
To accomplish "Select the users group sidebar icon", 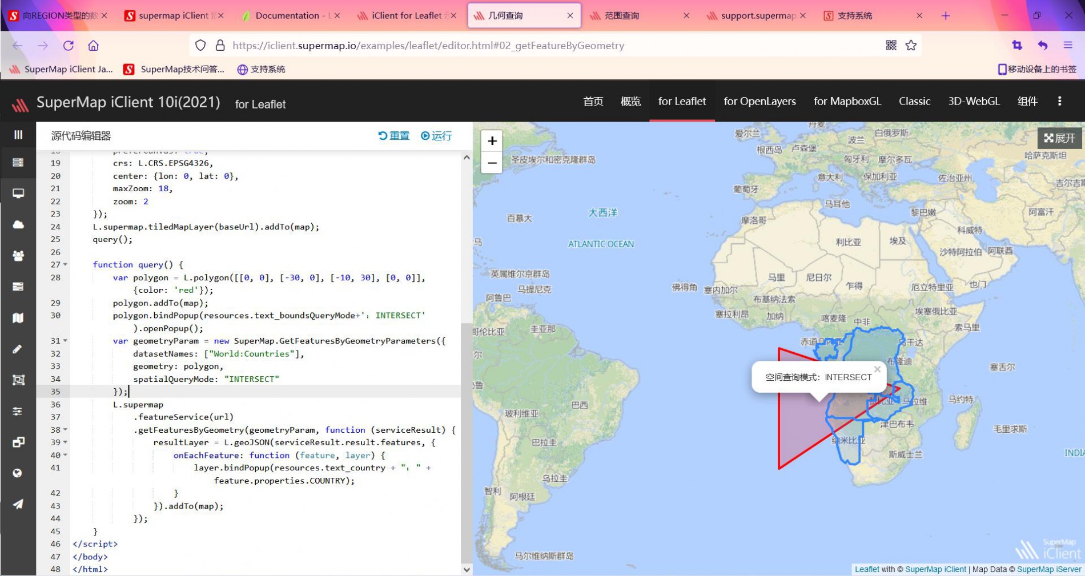I will [x=18, y=256].
